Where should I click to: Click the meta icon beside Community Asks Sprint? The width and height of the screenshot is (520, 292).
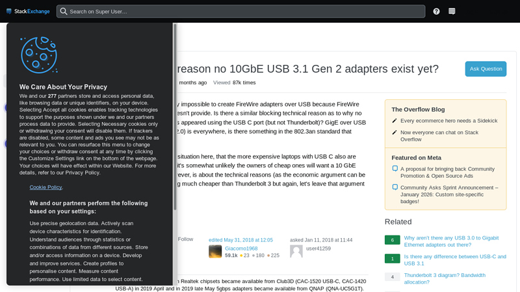tap(395, 187)
